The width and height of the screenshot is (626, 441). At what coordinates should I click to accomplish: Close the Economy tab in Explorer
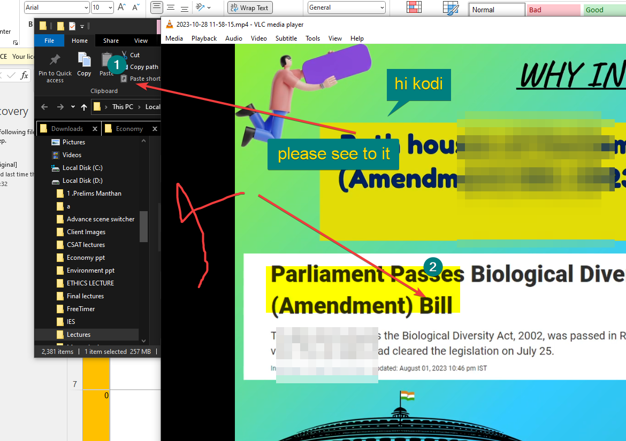[x=155, y=129]
